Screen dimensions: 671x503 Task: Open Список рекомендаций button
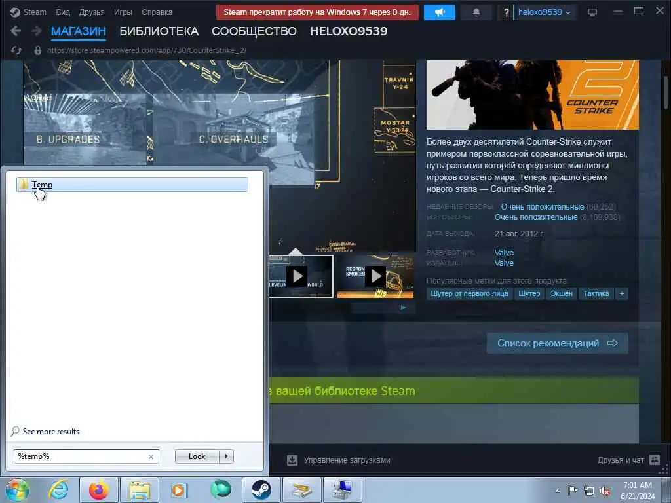tap(557, 343)
